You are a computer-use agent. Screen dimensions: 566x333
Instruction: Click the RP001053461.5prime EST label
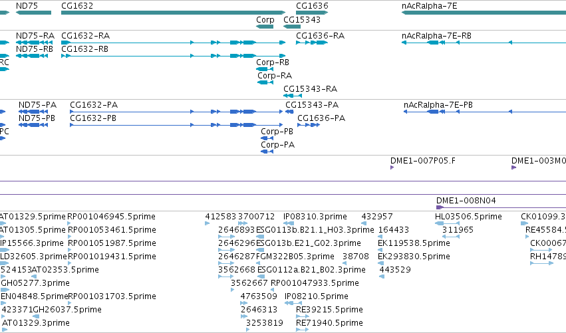pyautogui.click(x=112, y=230)
